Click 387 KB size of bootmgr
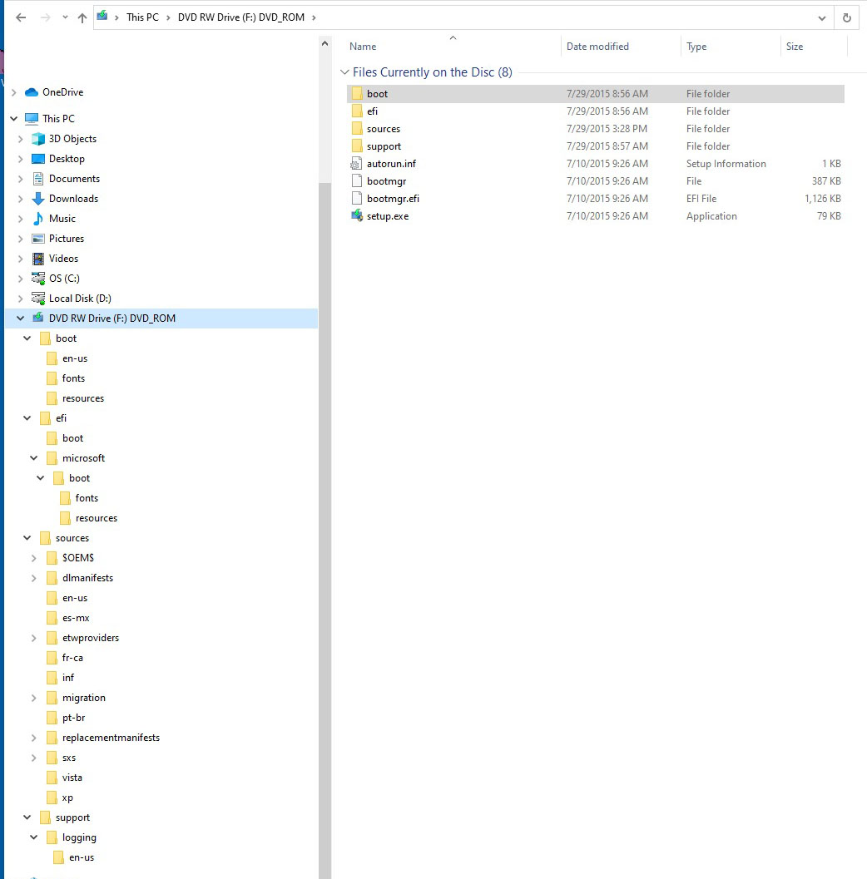 click(826, 181)
